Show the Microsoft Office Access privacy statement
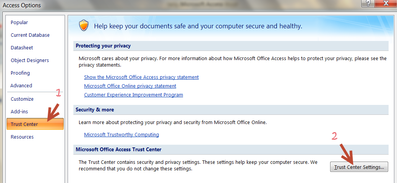397x183 pixels. point(141,77)
